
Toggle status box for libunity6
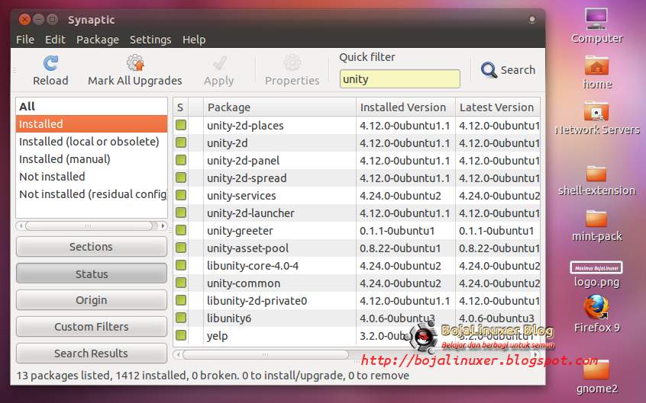[181, 318]
